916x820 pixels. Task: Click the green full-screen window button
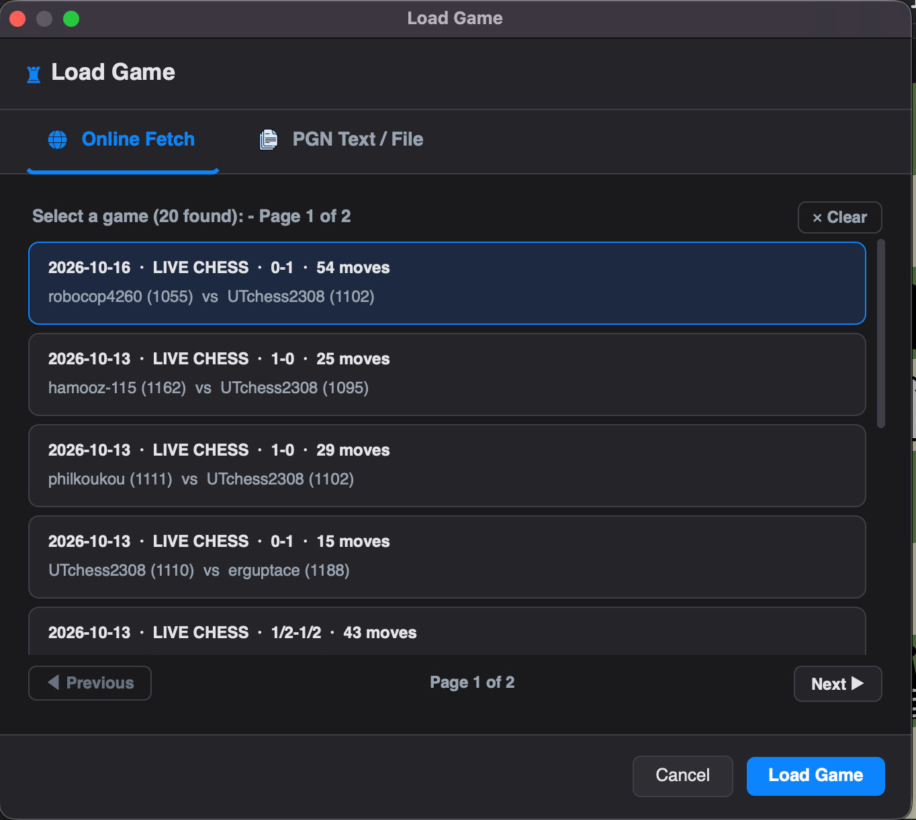[71, 19]
